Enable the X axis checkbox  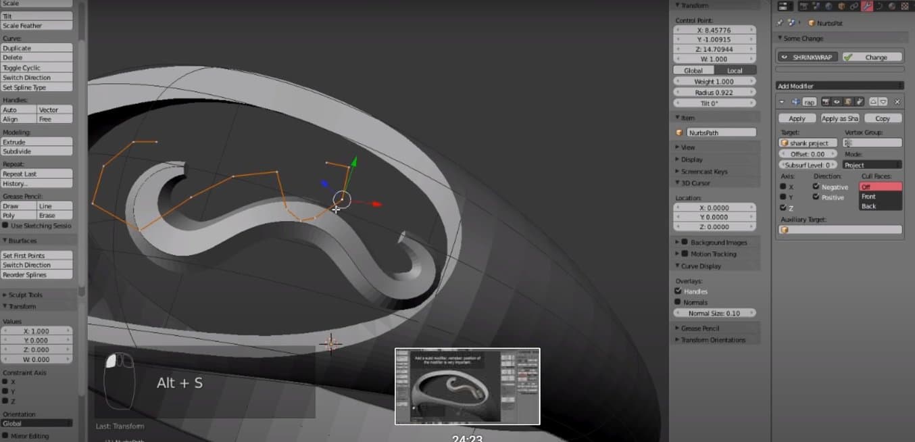pos(783,187)
